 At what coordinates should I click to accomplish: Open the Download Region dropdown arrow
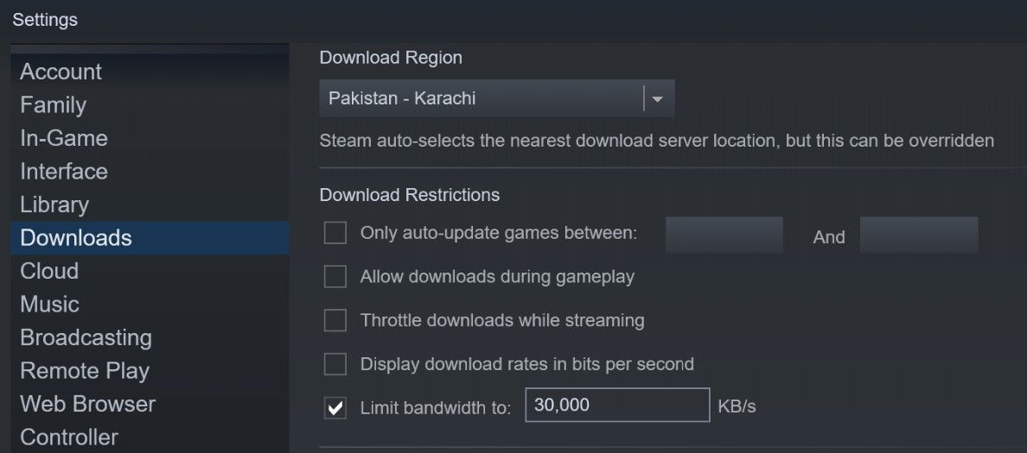pyautogui.click(x=658, y=99)
